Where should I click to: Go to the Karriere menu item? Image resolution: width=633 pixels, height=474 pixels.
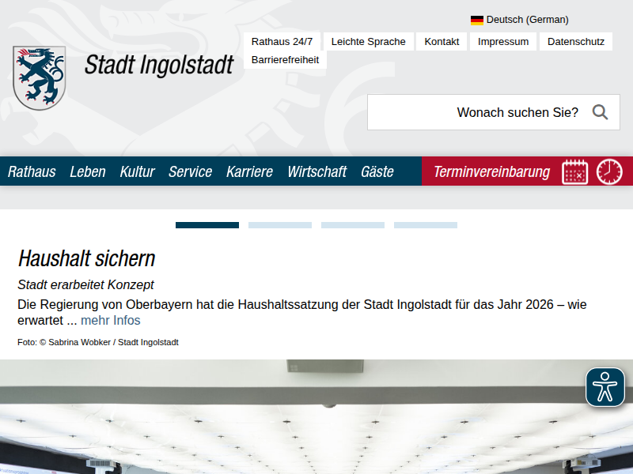249,171
